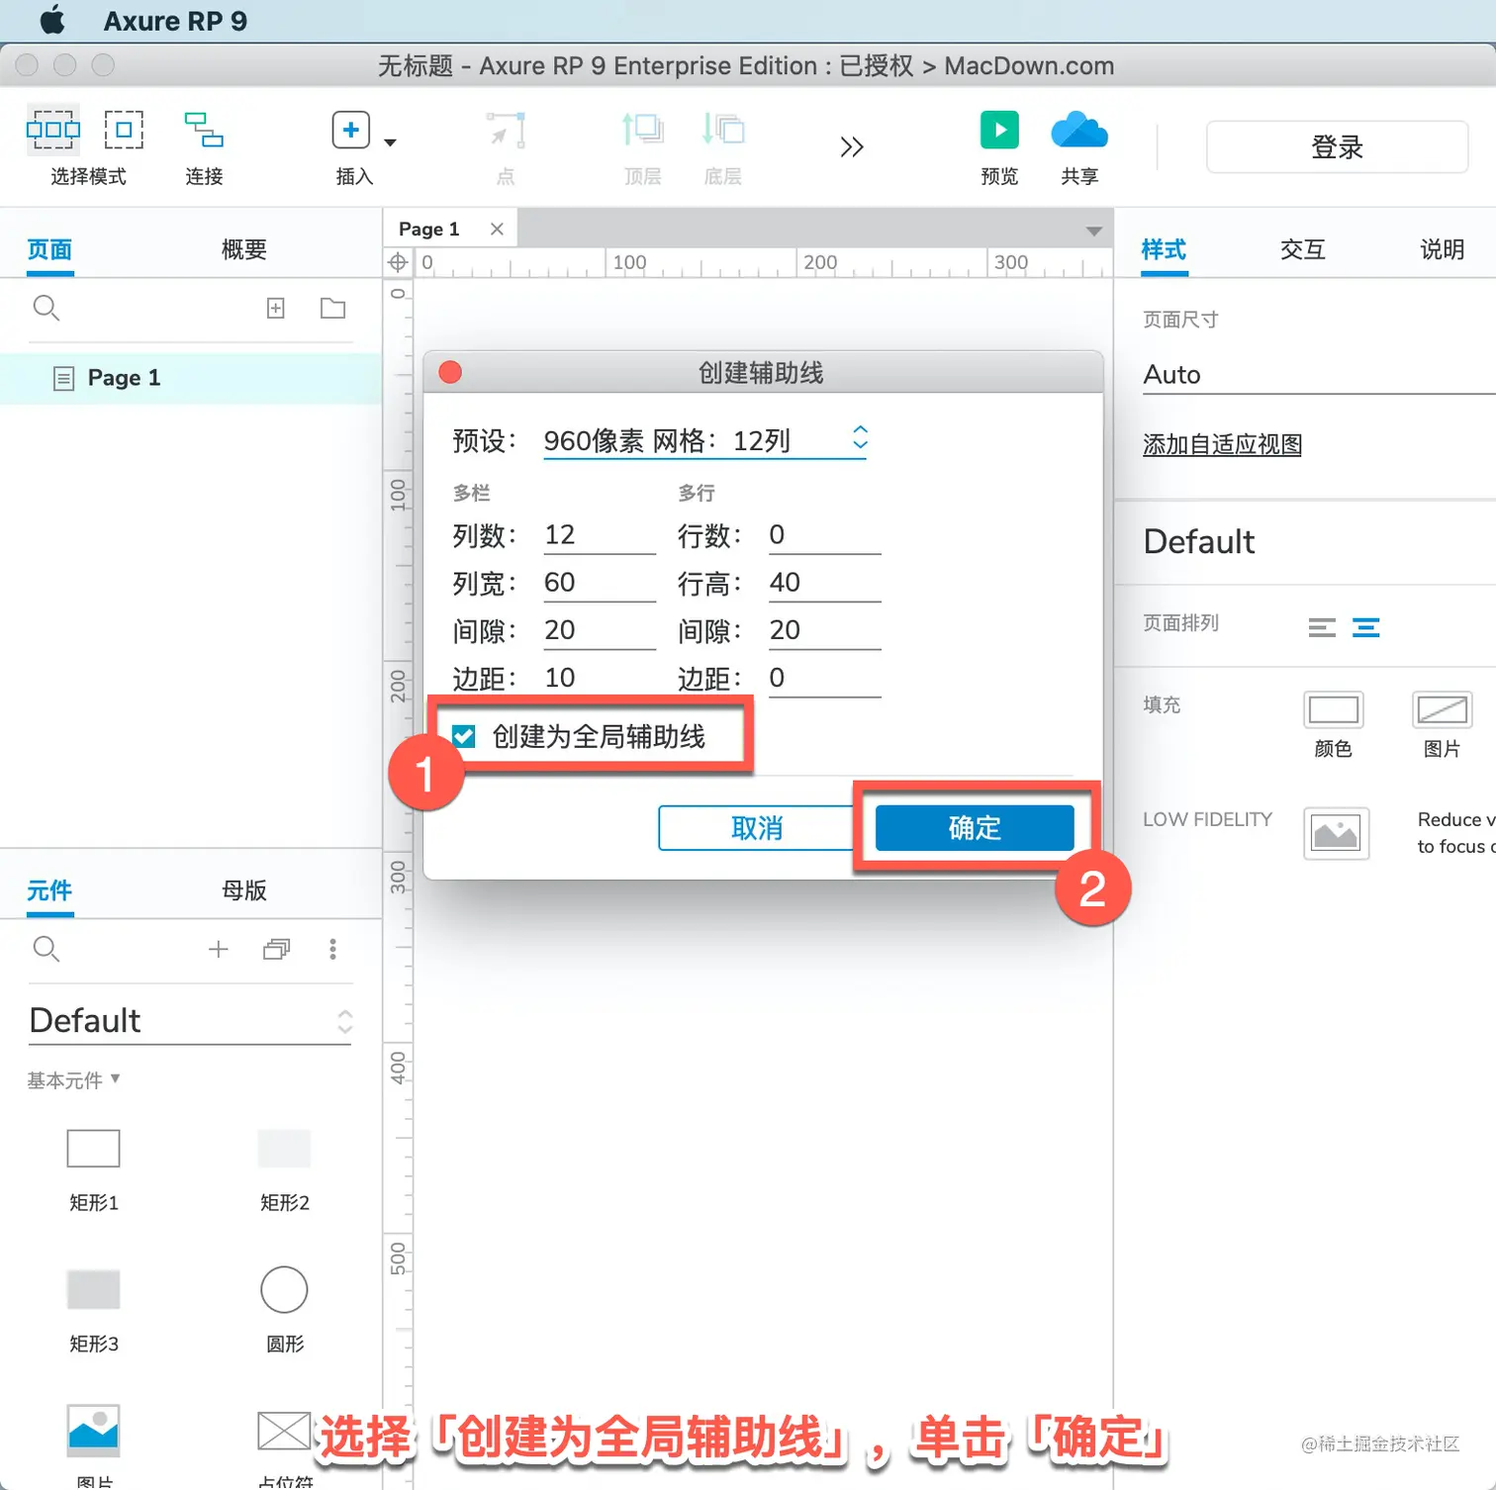The width and height of the screenshot is (1496, 1490).
Task: Click the row 间隙 gutter field
Action: [824, 630]
